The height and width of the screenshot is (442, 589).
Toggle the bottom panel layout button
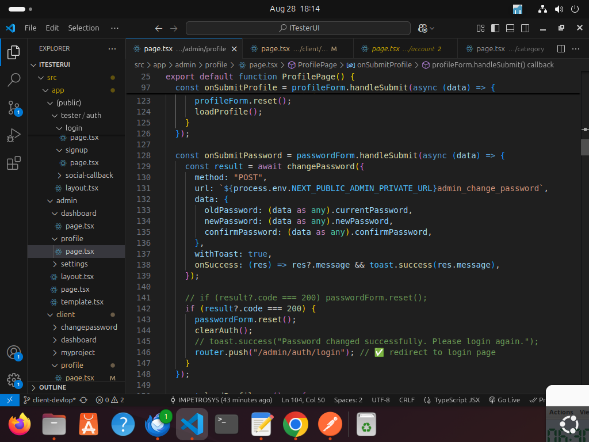[510, 28]
